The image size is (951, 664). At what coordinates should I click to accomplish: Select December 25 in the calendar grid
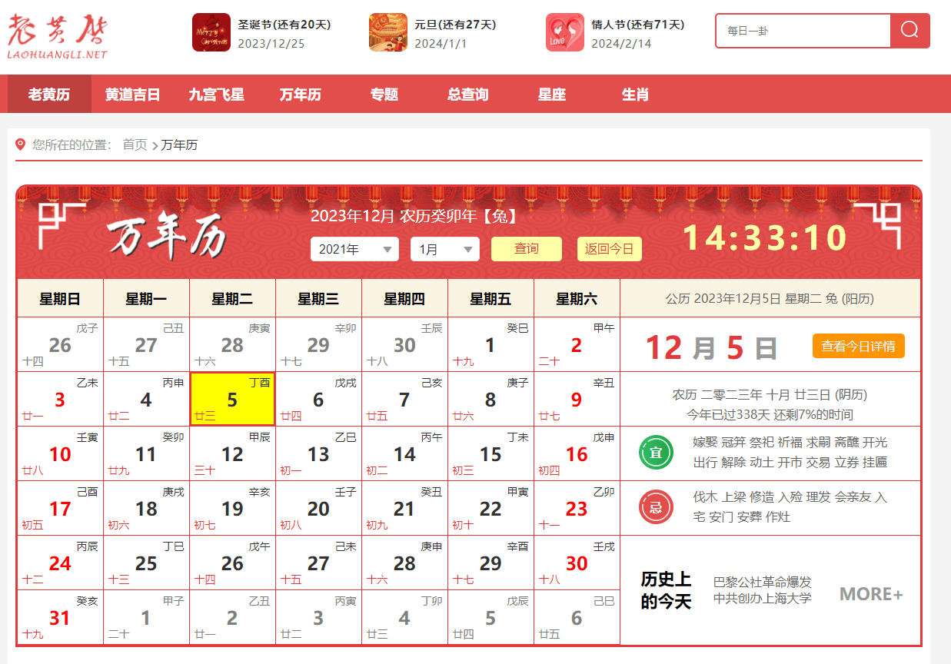click(x=145, y=562)
